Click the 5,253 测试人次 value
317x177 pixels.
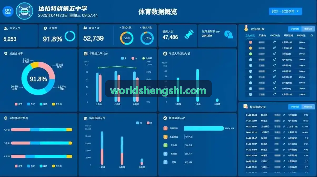(x=10, y=39)
